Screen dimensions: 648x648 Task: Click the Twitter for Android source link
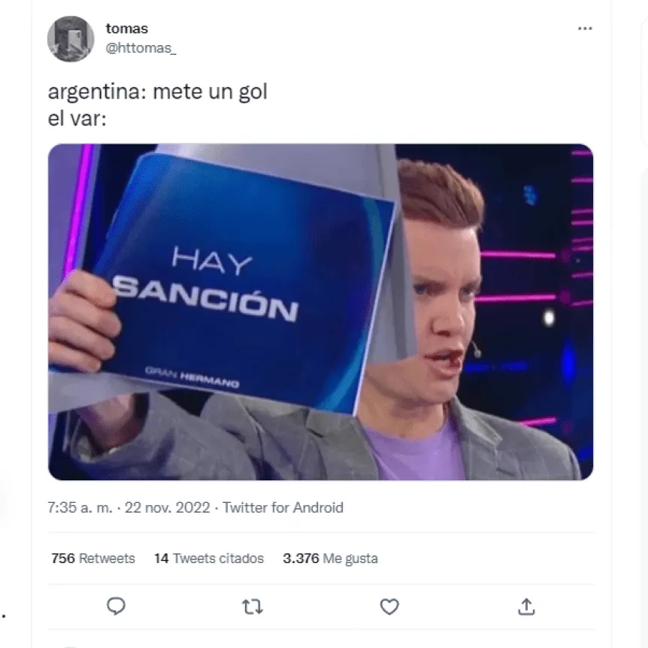point(283,507)
